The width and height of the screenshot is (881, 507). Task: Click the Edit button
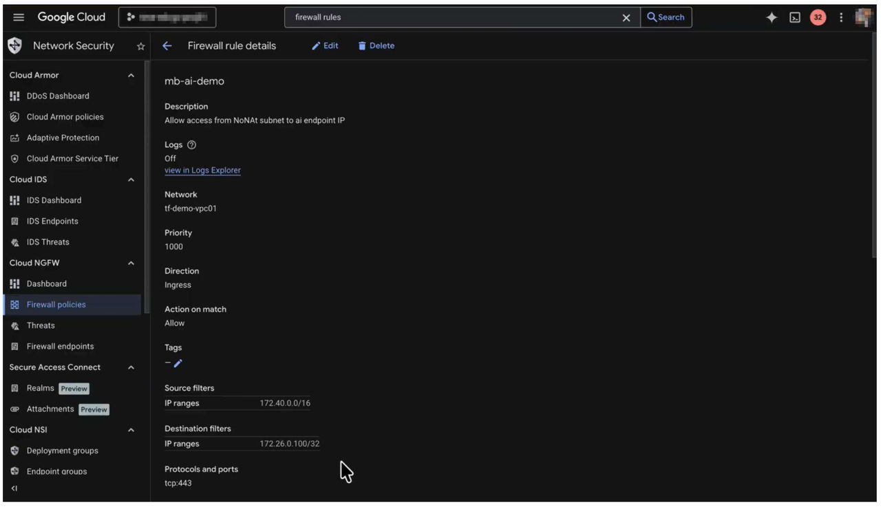[325, 46]
